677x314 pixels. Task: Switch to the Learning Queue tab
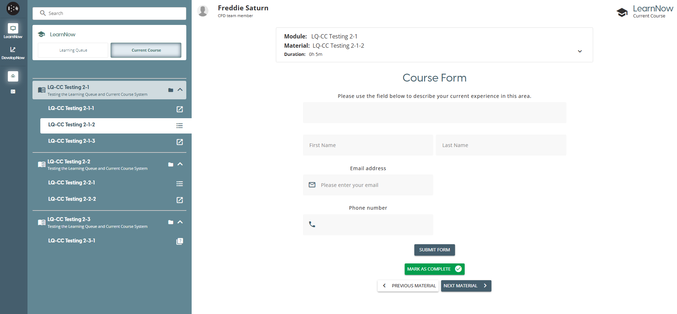point(73,50)
